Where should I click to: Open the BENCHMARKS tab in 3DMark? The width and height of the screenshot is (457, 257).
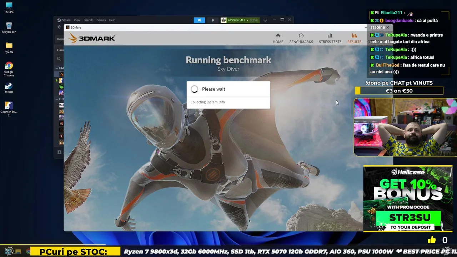click(301, 39)
